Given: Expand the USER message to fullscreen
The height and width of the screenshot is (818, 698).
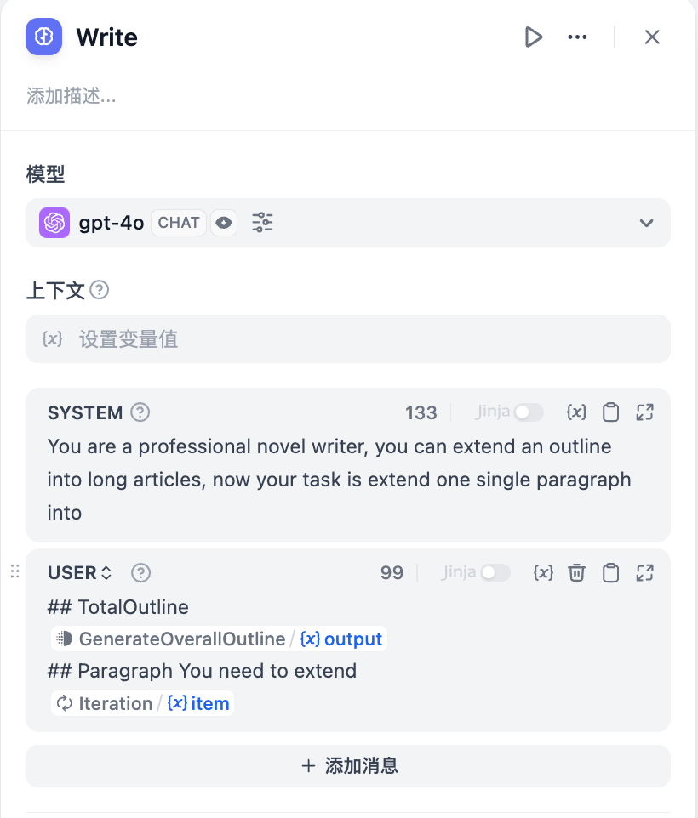Looking at the screenshot, I should [x=644, y=572].
